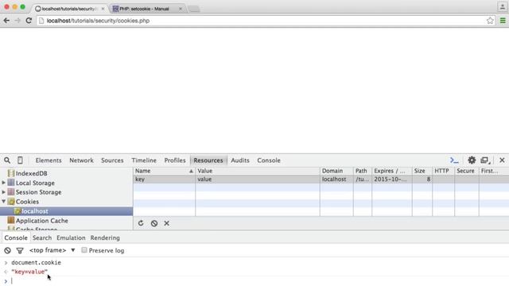Click the Application Cache icon
Viewport: 509px width, 286px height.
11,221
